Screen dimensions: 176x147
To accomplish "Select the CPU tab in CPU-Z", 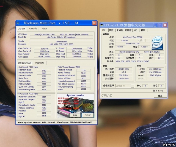I will tap(104, 30).
